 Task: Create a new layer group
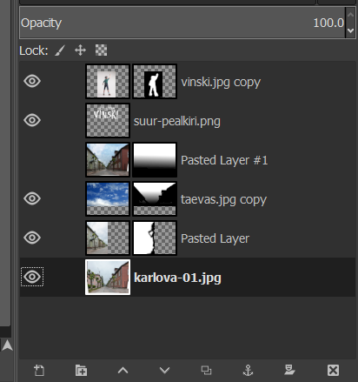pos(81,371)
